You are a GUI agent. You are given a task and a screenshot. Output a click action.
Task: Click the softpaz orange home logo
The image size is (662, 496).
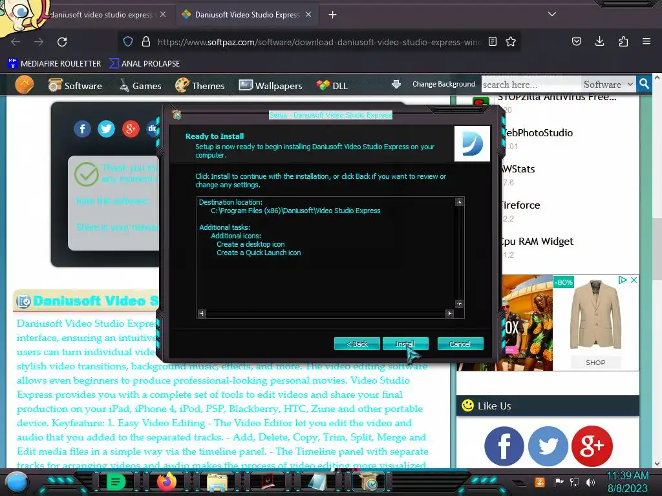pyautogui.click(x=24, y=85)
